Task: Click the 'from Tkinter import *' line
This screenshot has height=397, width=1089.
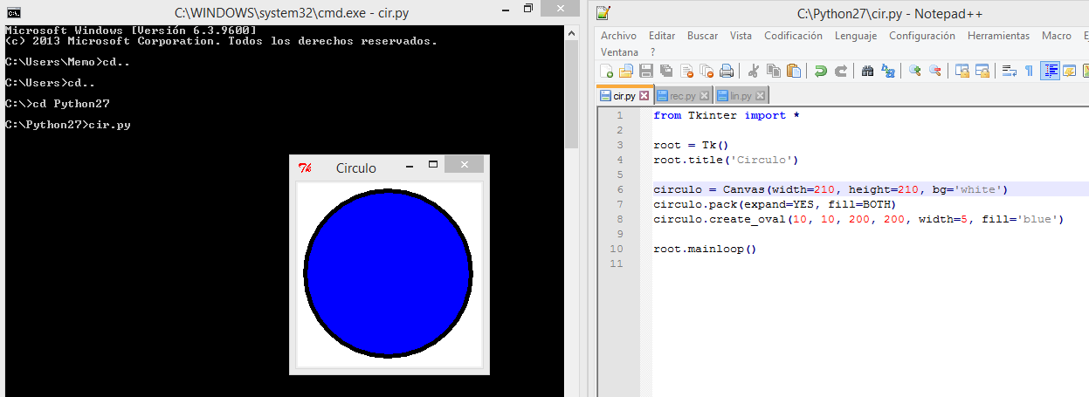Action: click(x=727, y=115)
